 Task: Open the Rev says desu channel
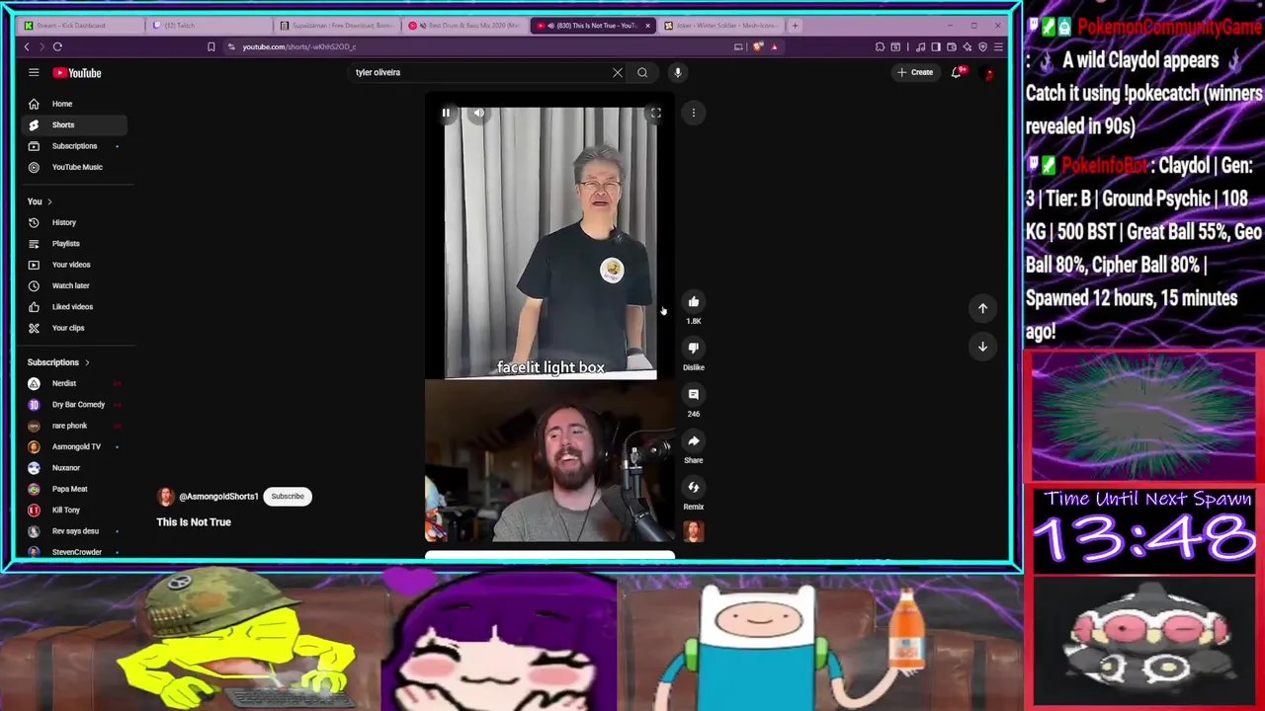(x=74, y=531)
